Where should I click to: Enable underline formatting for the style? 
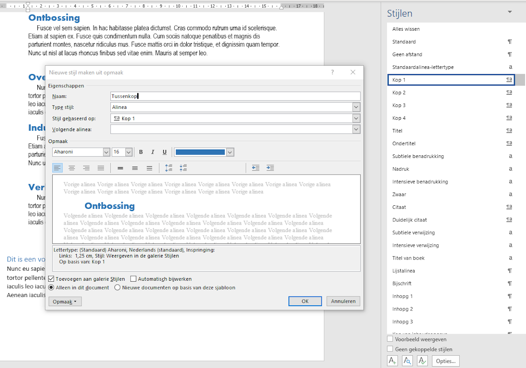coord(164,152)
